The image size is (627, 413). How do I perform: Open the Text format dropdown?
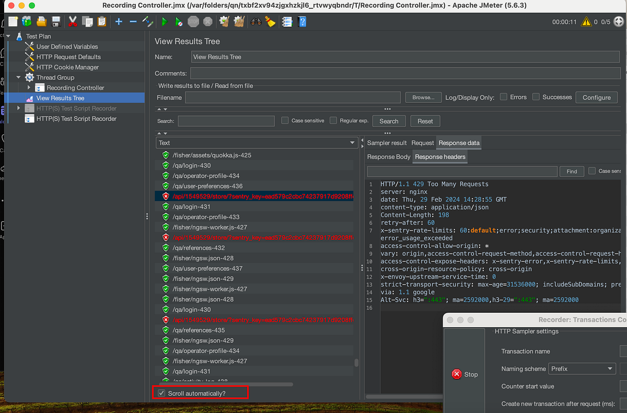(x=353, y=142)
